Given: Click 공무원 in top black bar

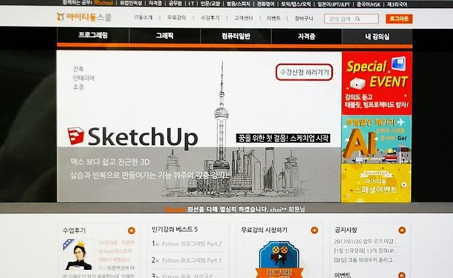Looking at the screenshot, I should [x=176, y=4].
